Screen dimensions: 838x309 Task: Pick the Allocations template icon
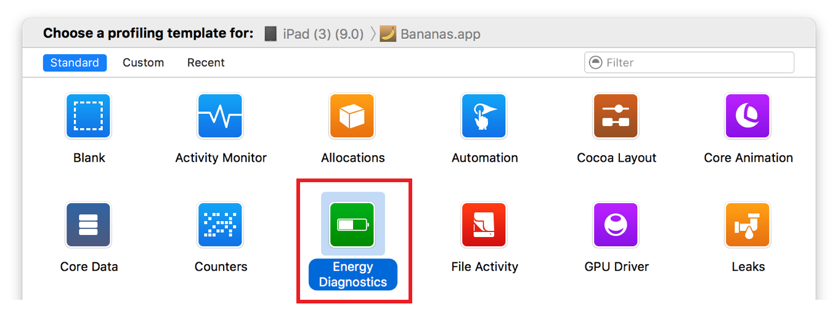pyautogui.click(x=352, y=116)
